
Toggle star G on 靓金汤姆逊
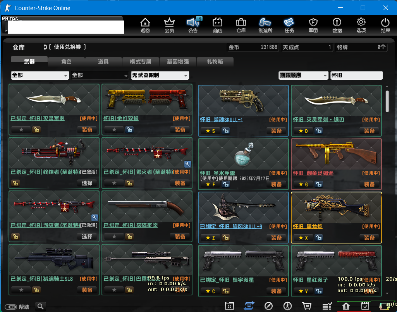tap(303, 184)
